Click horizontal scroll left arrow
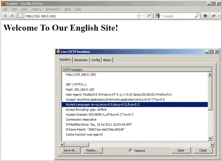Image resolution: width=222 pixels, height=161 pixels. coord(62,144)
